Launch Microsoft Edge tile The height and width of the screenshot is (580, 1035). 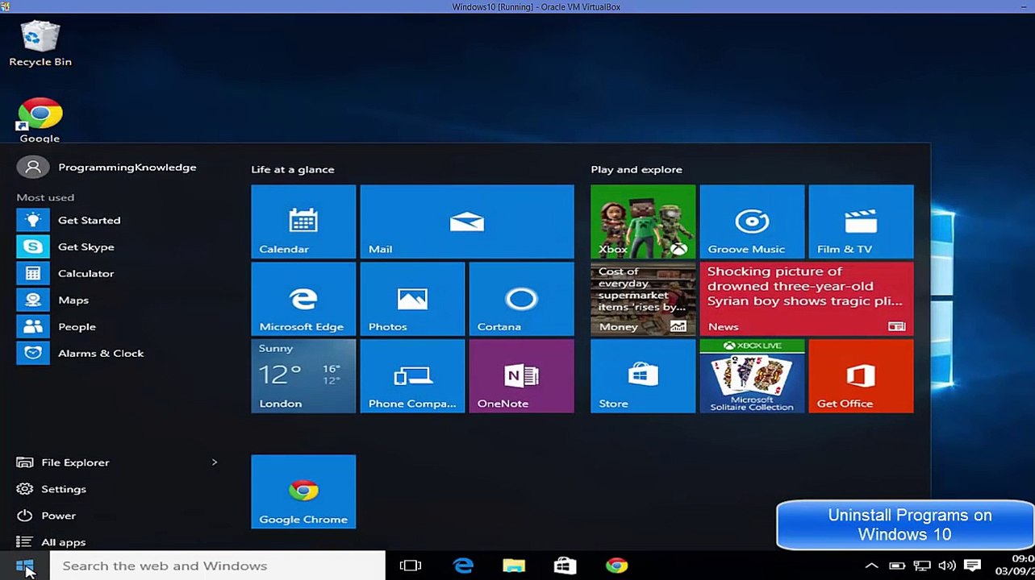pos(303,299)
